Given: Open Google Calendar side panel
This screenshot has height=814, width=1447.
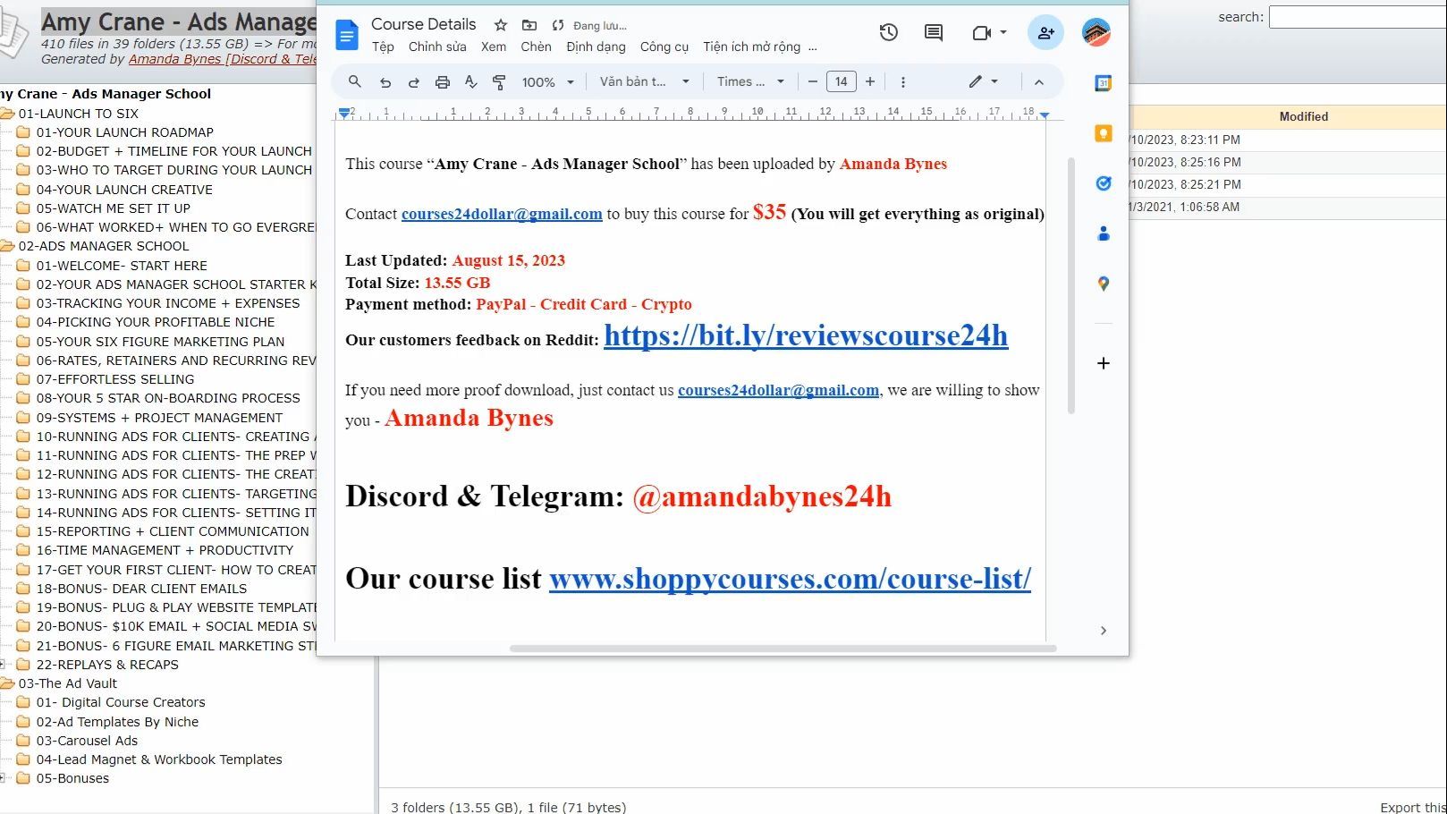Looking at the screenshot, I should coord(1104,83).
